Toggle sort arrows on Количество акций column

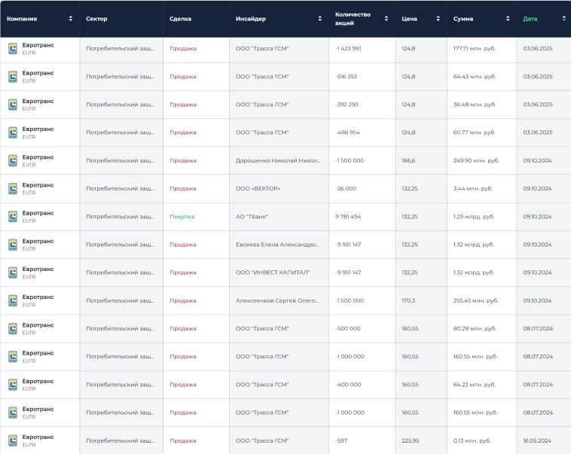click(x=386, y=19)
